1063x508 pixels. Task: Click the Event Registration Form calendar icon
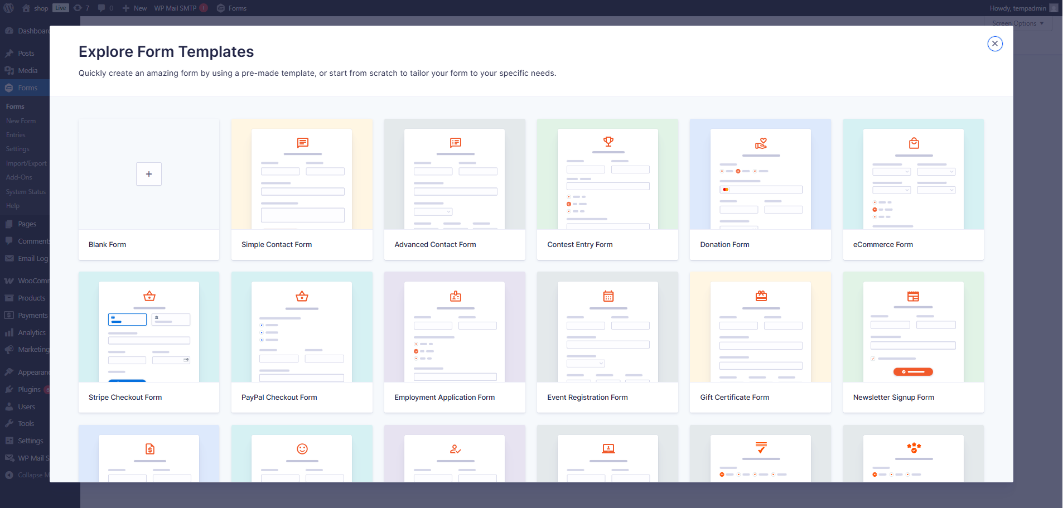[608, 296]
